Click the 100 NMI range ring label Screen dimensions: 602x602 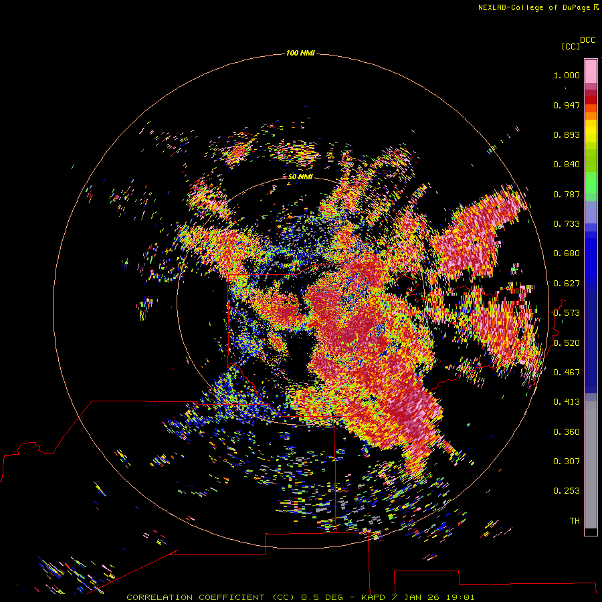[x=300, y=53]
